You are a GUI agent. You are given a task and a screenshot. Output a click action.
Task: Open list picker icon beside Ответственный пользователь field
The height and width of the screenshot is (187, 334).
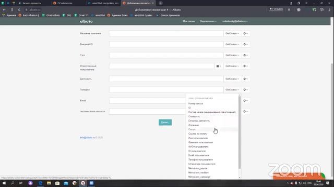tap(219, 66)
